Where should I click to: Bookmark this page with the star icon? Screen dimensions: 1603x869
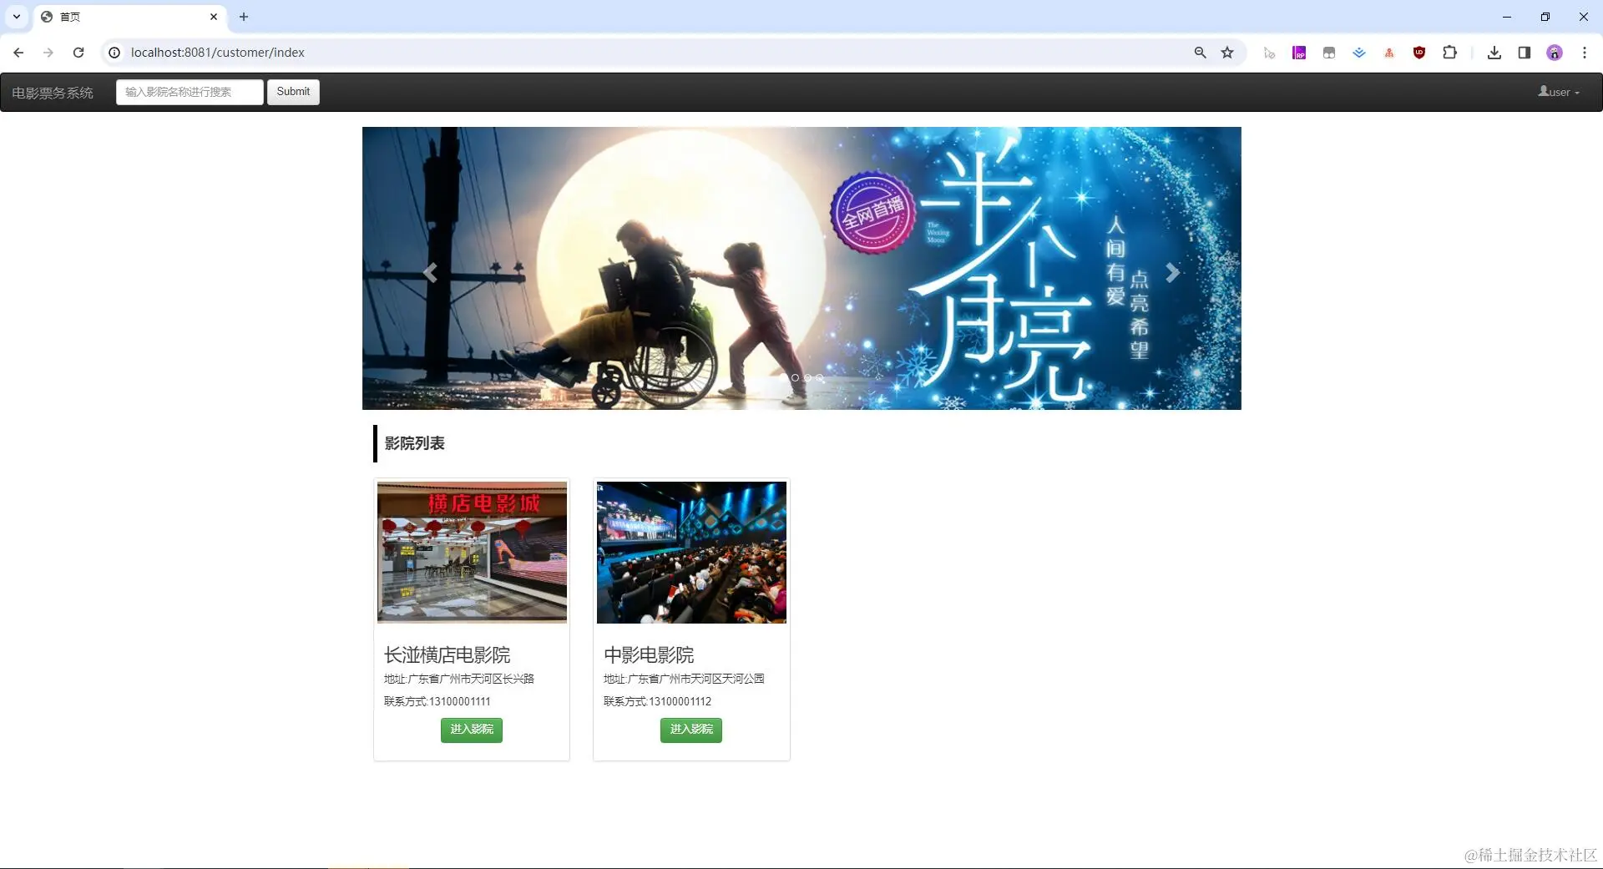click(1227, 53)
